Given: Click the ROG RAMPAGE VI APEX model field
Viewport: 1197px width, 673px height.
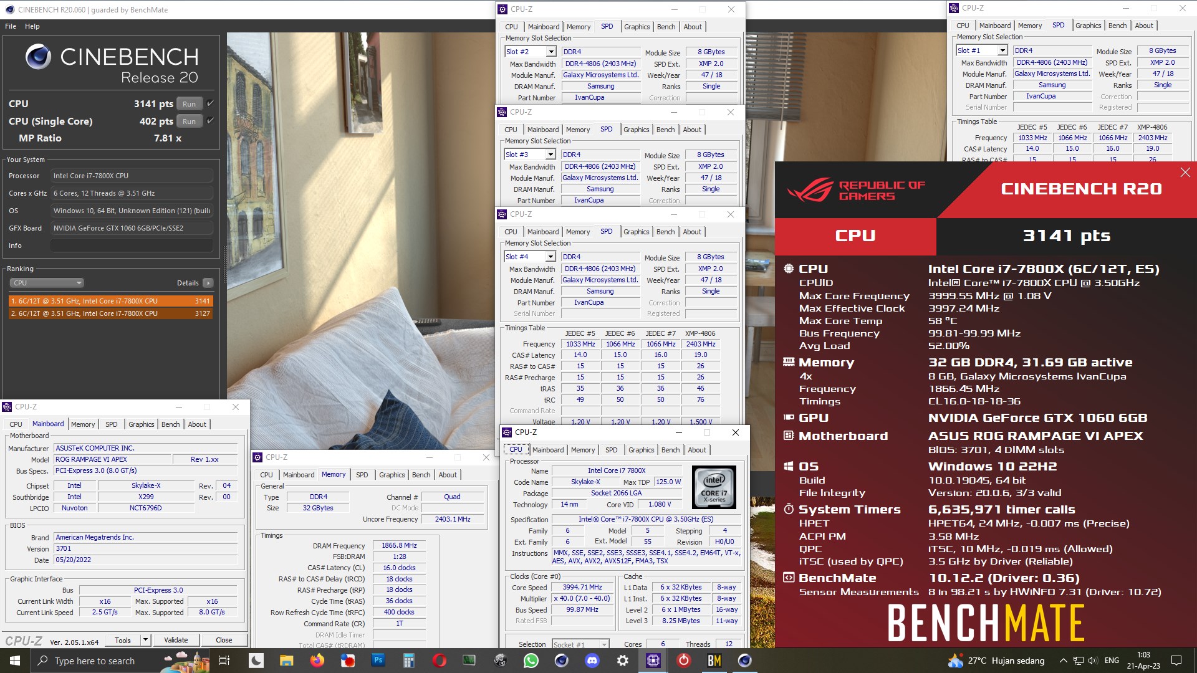Looking at the screenshot, I should (112, 459).
